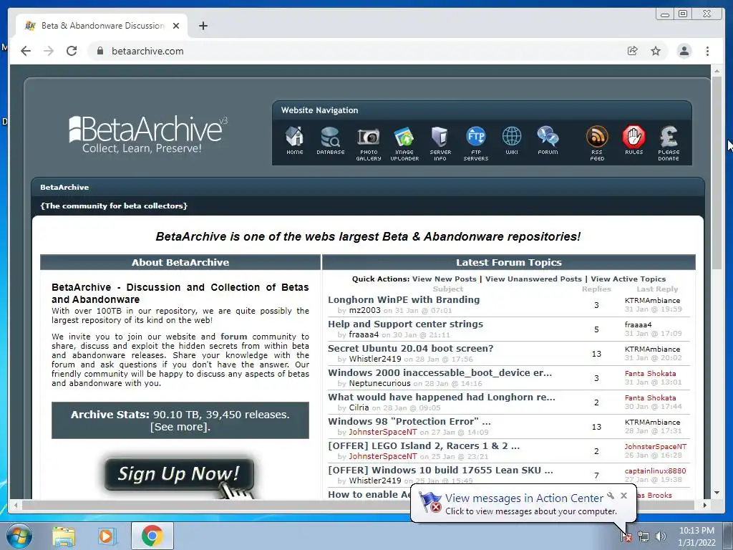Close the Beta & Abandonware Discussion tab

coord(176,26)
